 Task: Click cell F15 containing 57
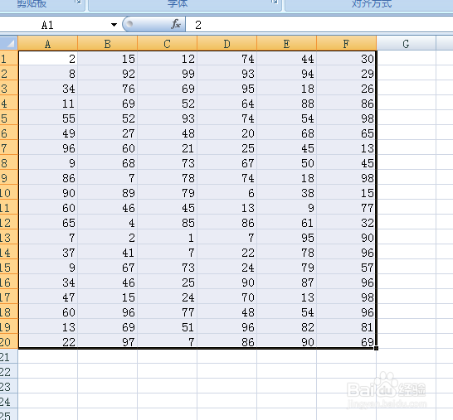(x=347, y=268)
